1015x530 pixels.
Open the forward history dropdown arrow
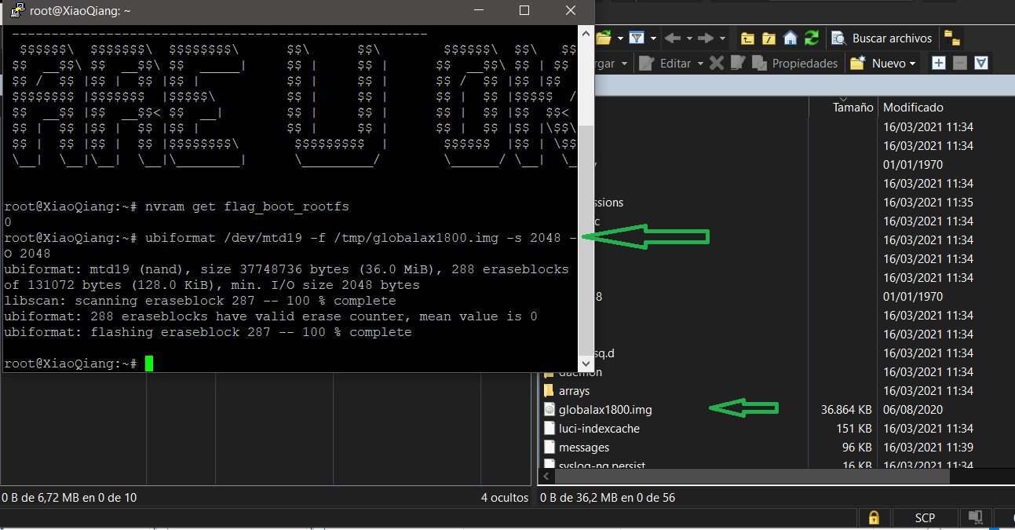pyautogui.click(x=721, y=38)
